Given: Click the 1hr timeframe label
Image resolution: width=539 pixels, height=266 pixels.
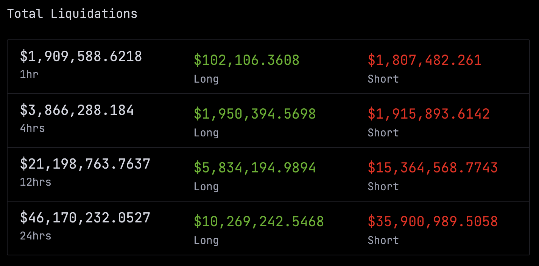Looking at the screenshot, I should (29, 74).
